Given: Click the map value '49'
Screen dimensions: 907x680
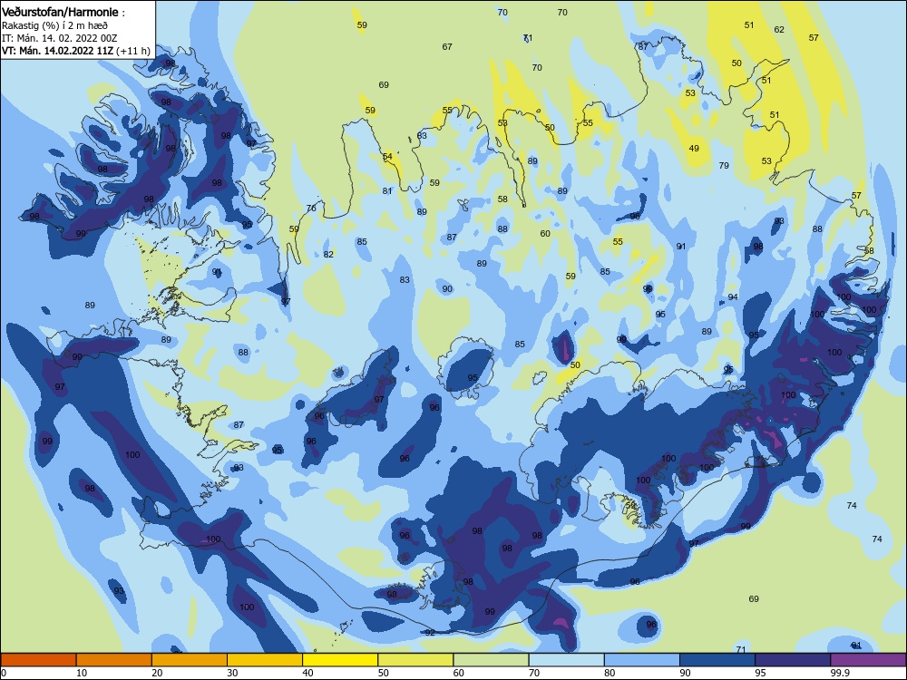Looking at the screenshot, I should tap(694, 149).
